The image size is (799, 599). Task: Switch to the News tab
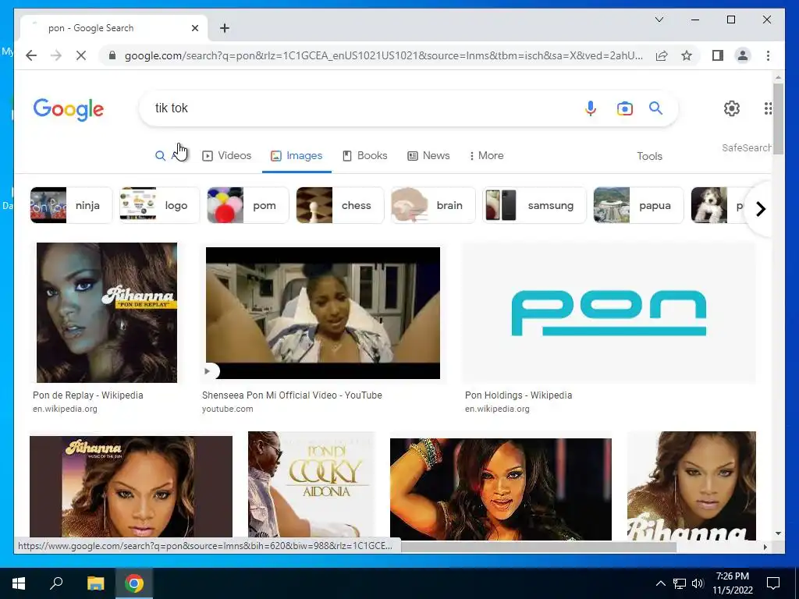428,156
